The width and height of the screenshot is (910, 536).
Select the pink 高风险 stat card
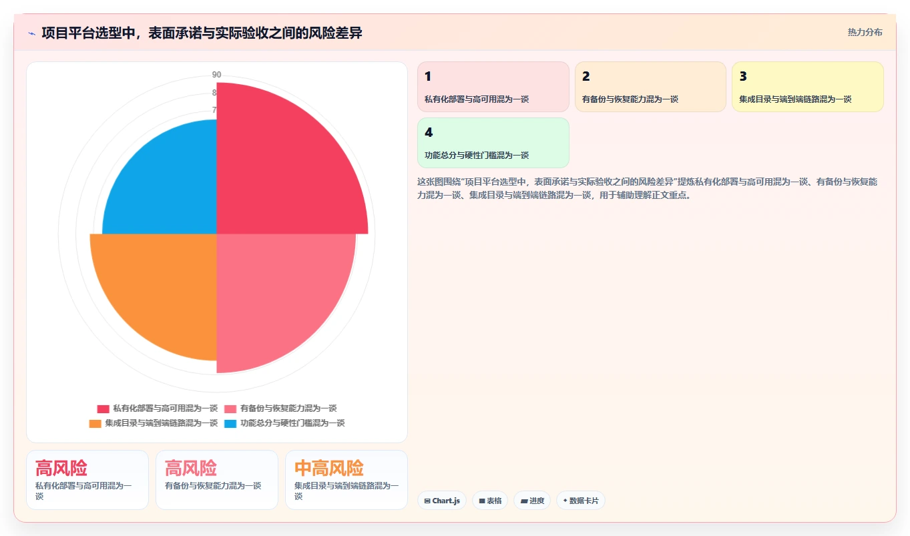coord(217,480)
